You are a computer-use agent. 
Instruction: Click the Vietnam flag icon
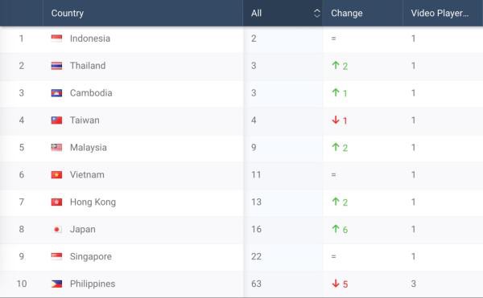pos(56,175)
